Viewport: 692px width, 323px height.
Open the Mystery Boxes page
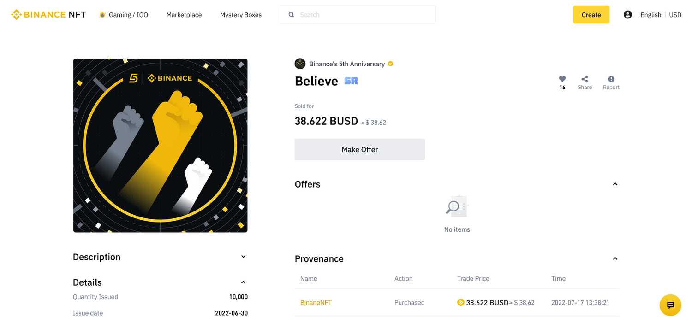tap(241, 15)
